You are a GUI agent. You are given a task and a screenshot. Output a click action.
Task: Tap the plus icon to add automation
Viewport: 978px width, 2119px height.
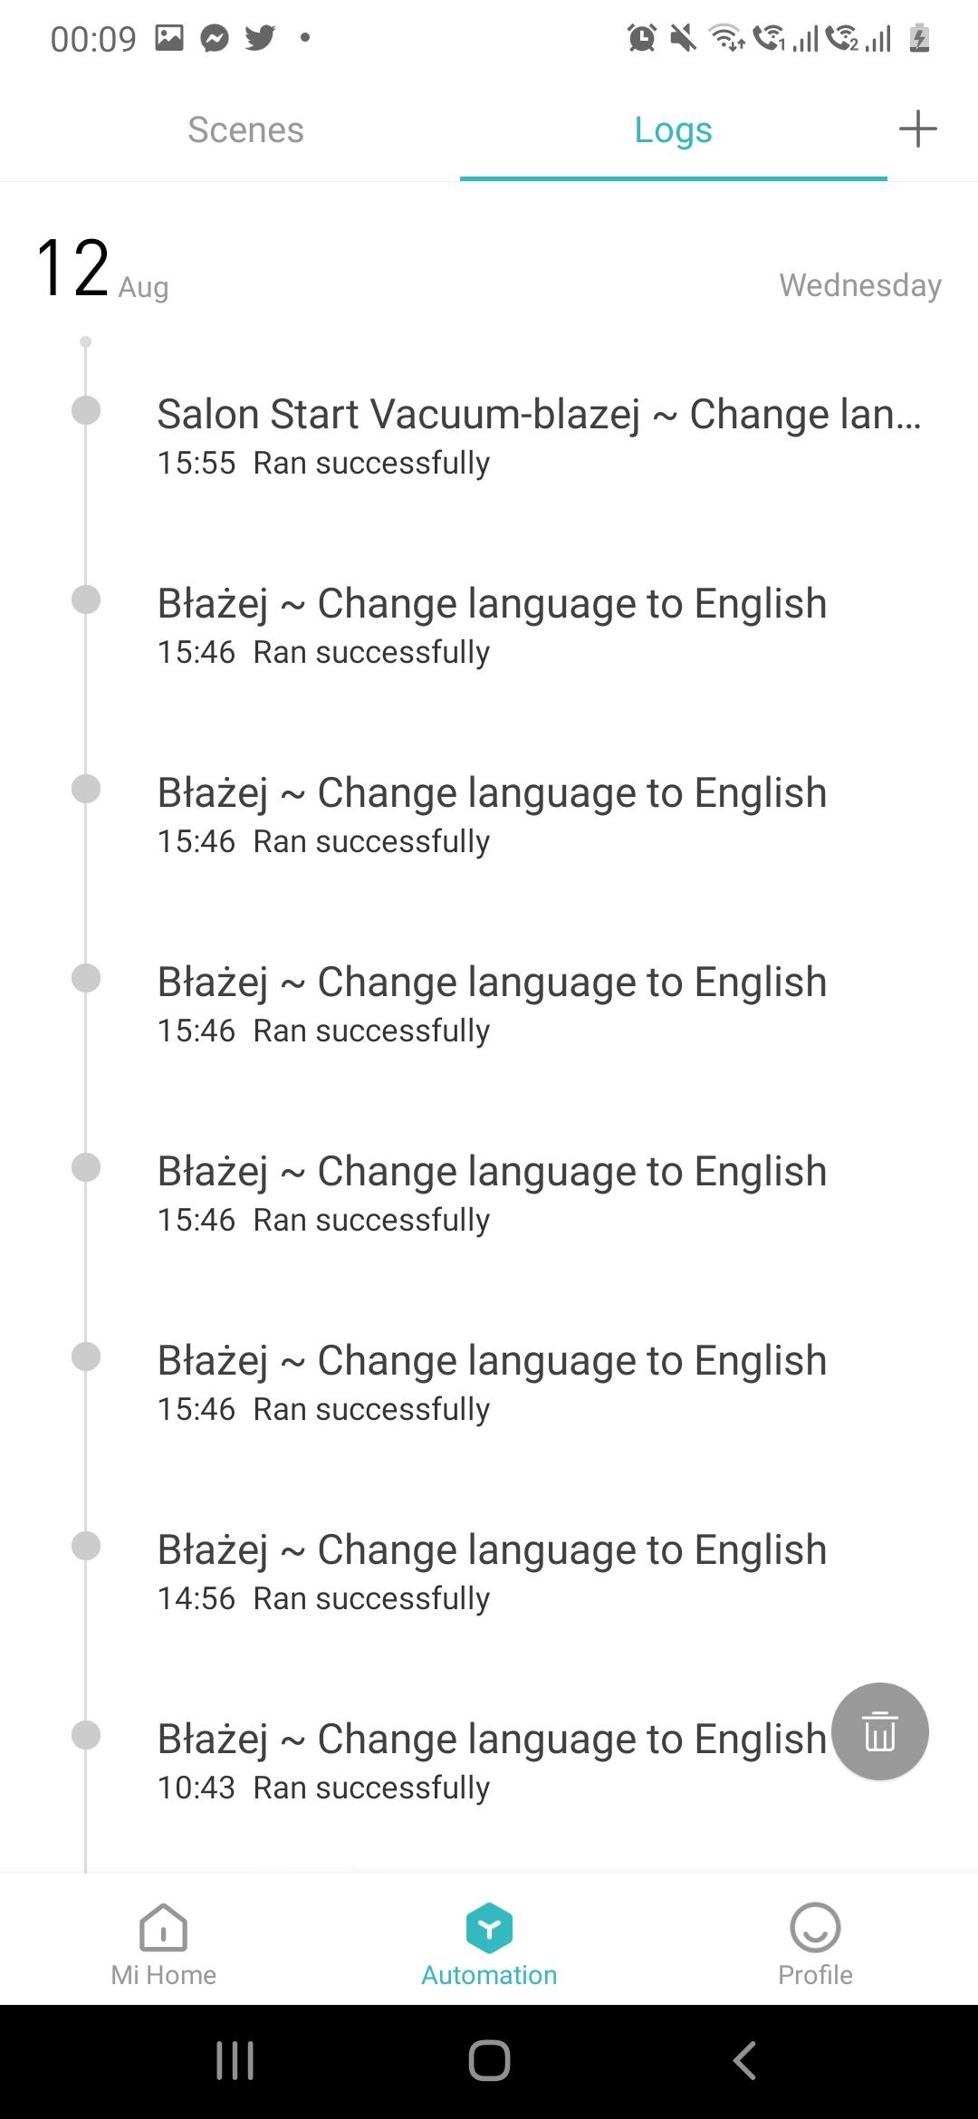pos(917,129)
